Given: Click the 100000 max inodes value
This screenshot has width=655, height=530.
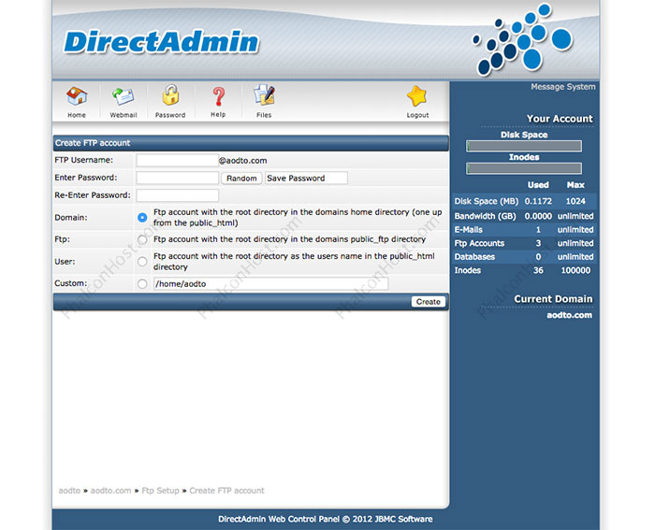Looking at the screenshot, I should [575, 270].
